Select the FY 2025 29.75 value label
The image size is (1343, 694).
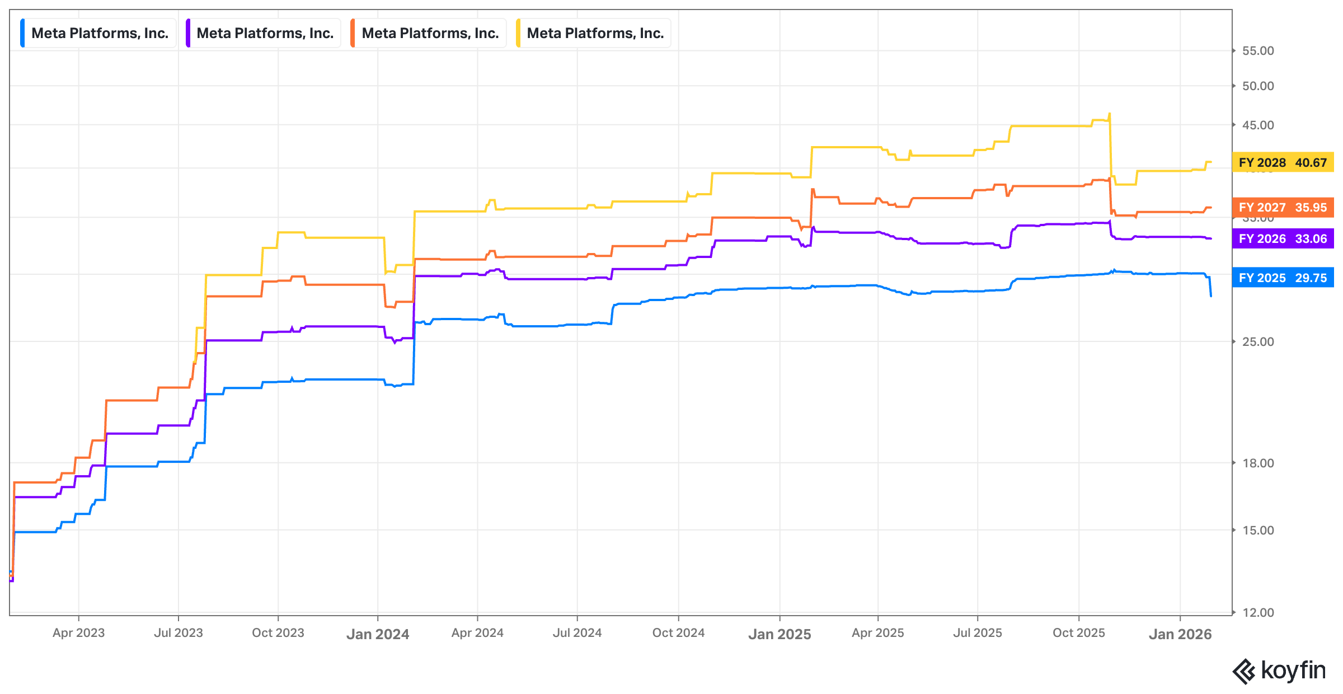[1283, 278]
